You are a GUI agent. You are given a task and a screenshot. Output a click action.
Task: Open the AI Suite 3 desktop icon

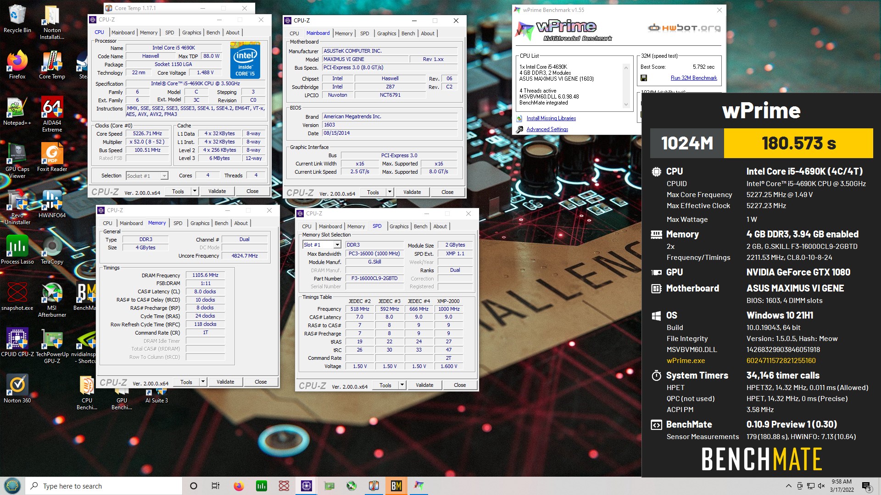(x=156, y=397)
